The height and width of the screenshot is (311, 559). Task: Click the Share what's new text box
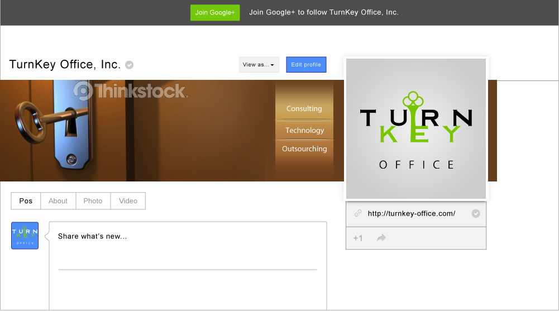pyautogui.click(x=187, y=237)
